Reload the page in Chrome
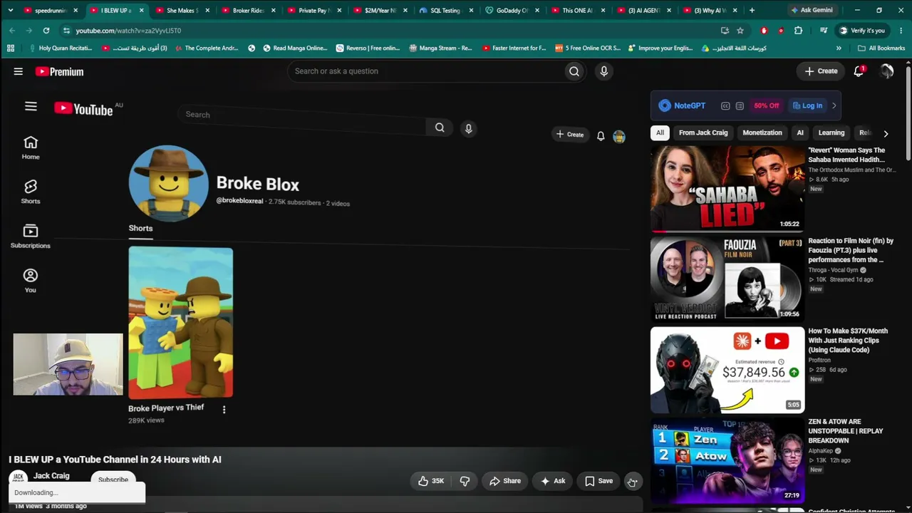Image resolution: width=912 pixels, height=513 pixels. 46,31
